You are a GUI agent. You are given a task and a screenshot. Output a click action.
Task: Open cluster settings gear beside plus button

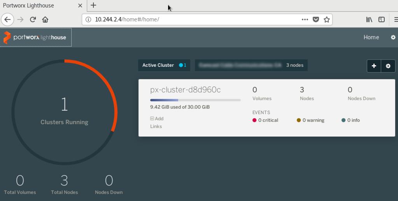(388, 66)
